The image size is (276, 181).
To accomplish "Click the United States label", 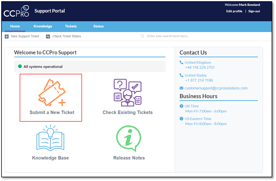I will (196, 75).
